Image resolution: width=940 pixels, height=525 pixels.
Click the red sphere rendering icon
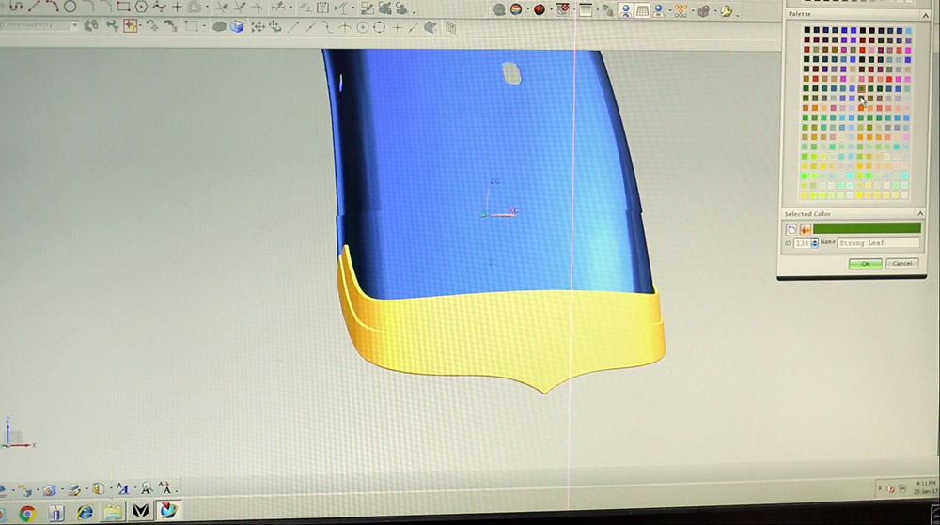[x=540, y=10]
